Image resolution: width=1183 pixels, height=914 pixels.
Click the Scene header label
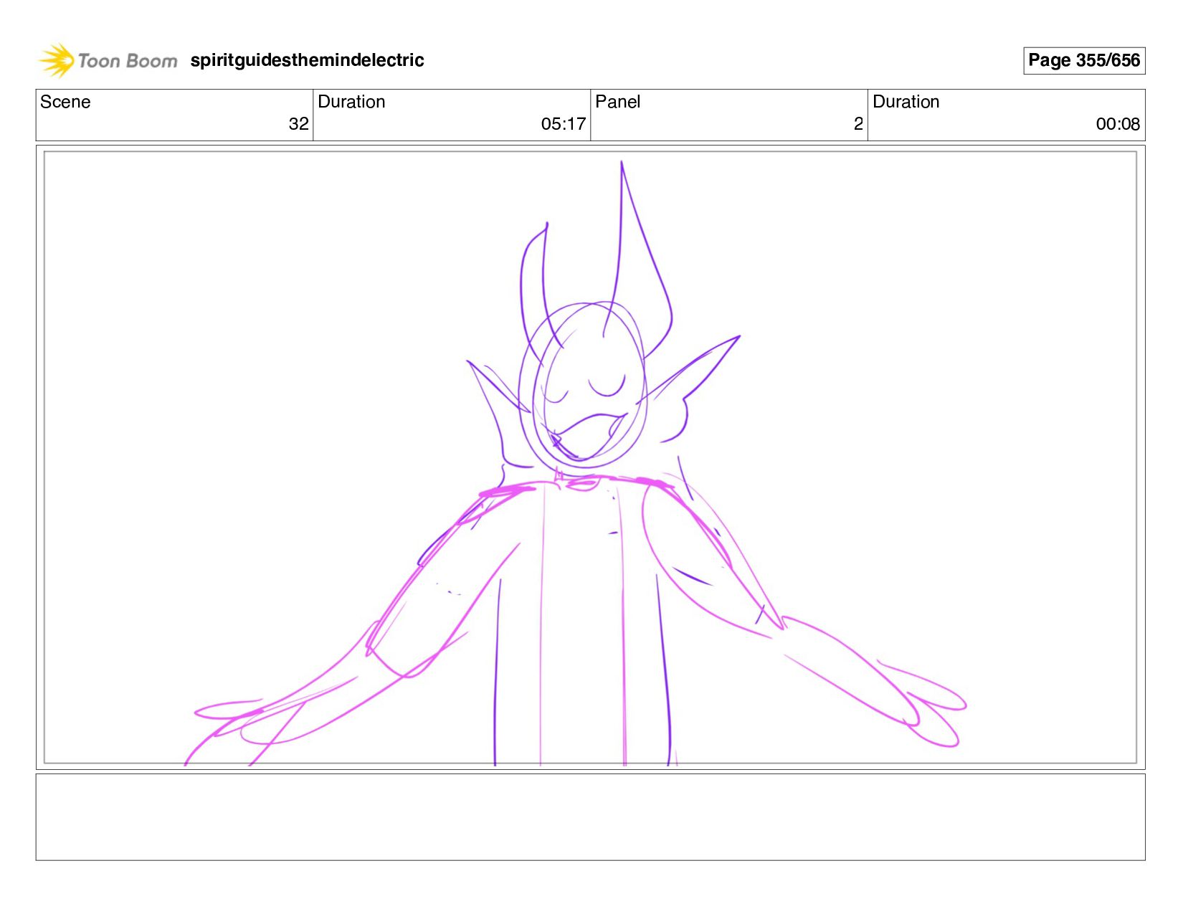click(65, 102)
